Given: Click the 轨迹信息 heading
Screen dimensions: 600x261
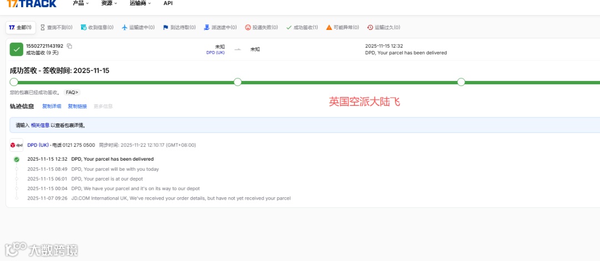Looking at the screenshot, I should (22, 106).
